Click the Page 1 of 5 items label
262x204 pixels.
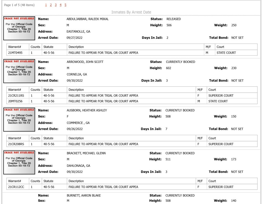(19, 5)
